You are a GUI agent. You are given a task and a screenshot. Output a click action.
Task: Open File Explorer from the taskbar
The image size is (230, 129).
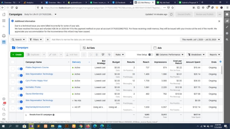tap(52, 126)
